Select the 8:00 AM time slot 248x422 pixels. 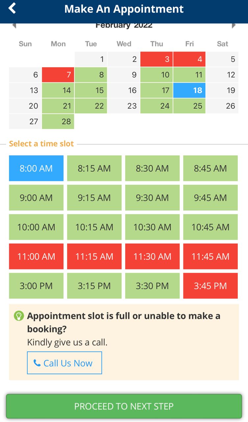pos(36,168)
